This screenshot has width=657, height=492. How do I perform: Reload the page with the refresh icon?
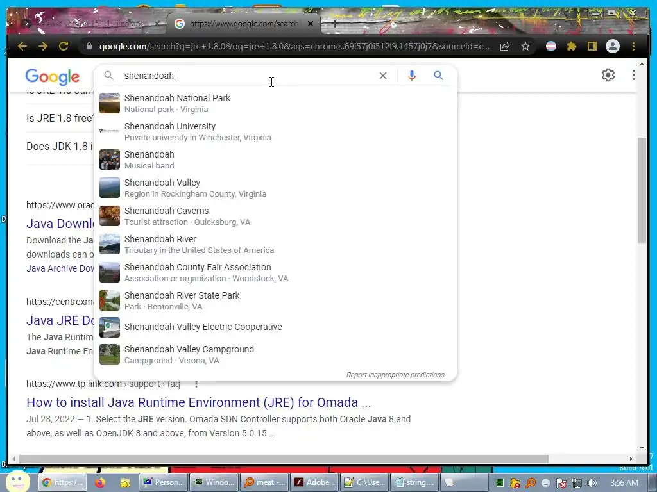pyautogui.click(x=64, y=46)
